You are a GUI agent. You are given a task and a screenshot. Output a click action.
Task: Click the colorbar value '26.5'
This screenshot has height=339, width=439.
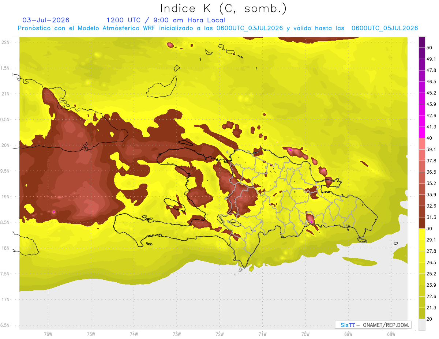click(x=431, y=263)
